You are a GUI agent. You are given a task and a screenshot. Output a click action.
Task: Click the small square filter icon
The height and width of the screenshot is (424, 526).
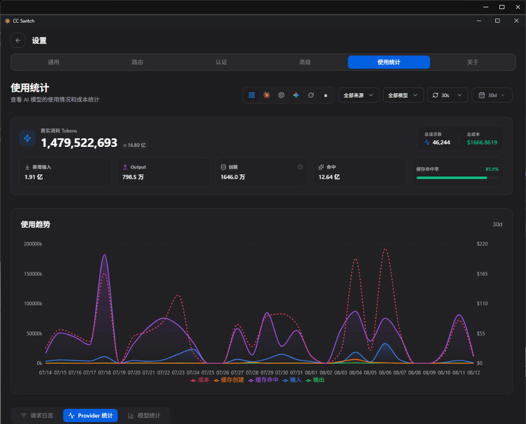pyautogui.click(x=326, y=96)
